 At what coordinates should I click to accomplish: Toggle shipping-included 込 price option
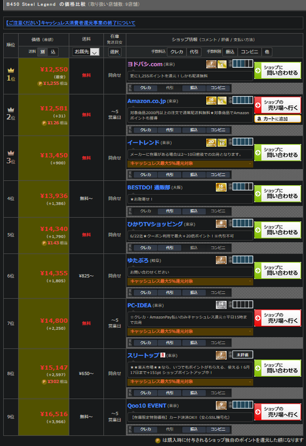tap(53, 51)
